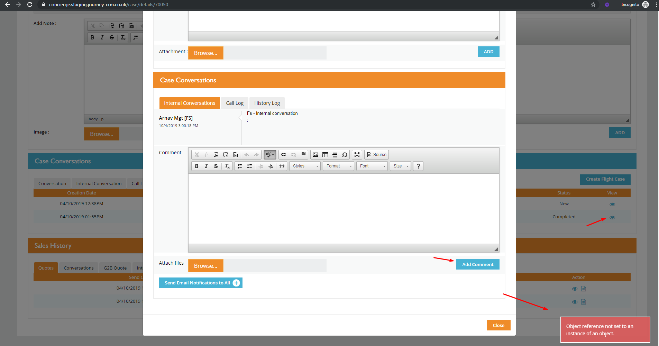Screen dimensions: 659x346
Task: Click the Cut icon in the Comment editor
Action: click(x=197, y=155)
